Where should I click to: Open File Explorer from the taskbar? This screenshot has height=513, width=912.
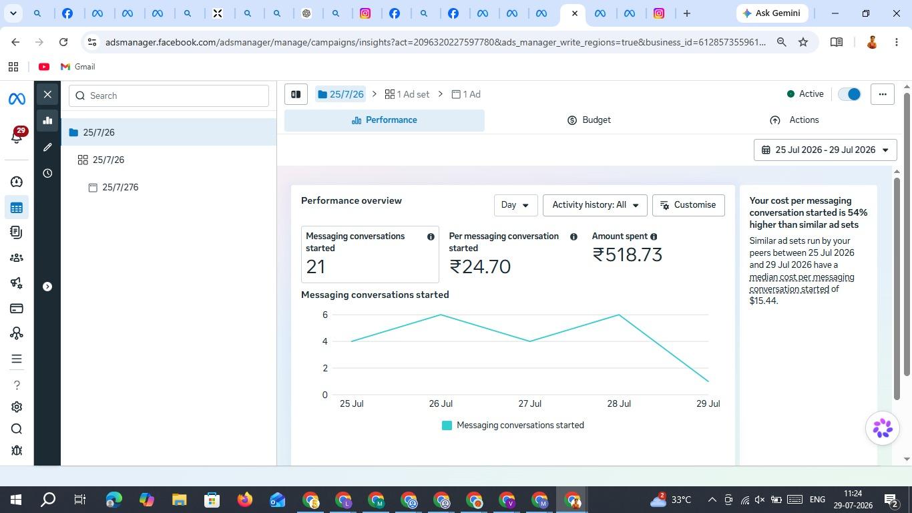179,500
